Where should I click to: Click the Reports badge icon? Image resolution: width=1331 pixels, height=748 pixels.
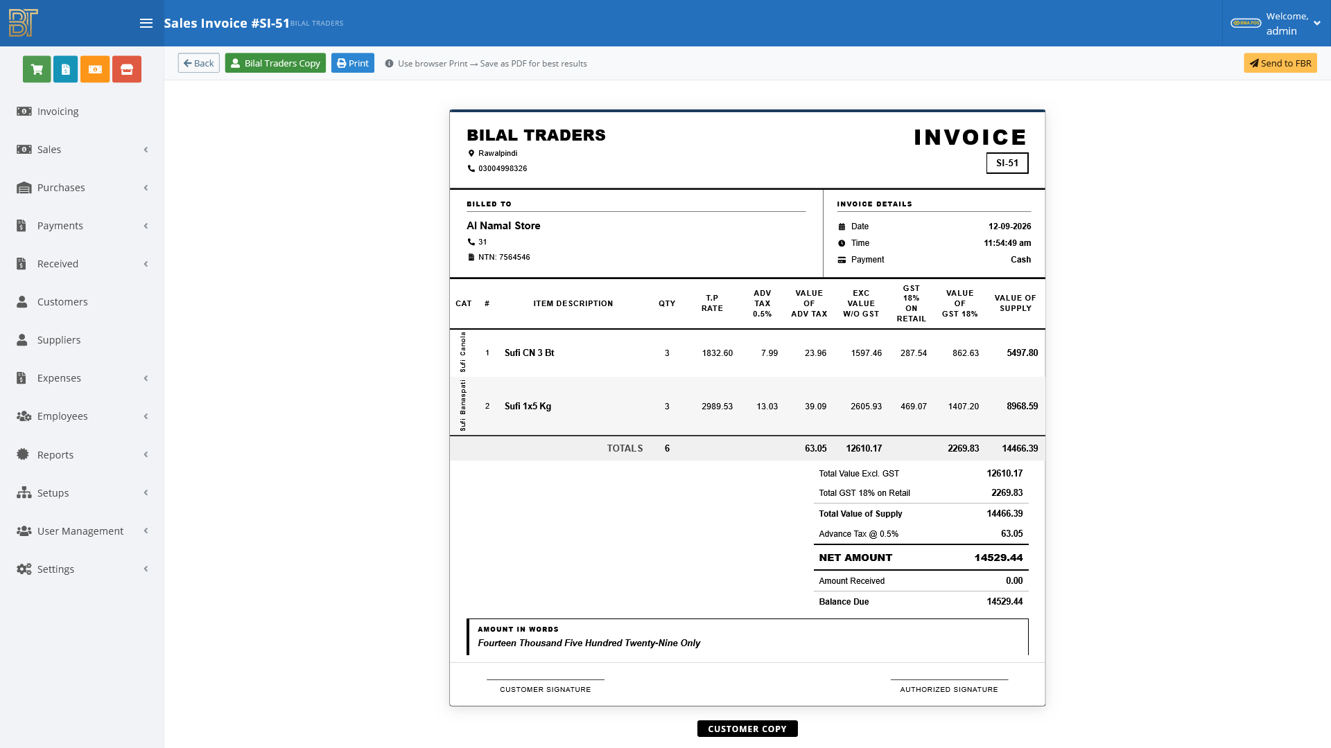pyautogui.click(x=23, y=454)
